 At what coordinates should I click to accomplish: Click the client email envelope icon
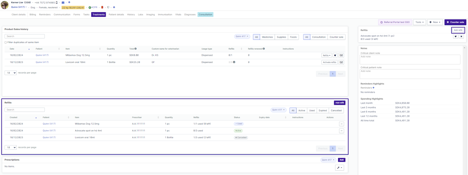tap(63, 3)
